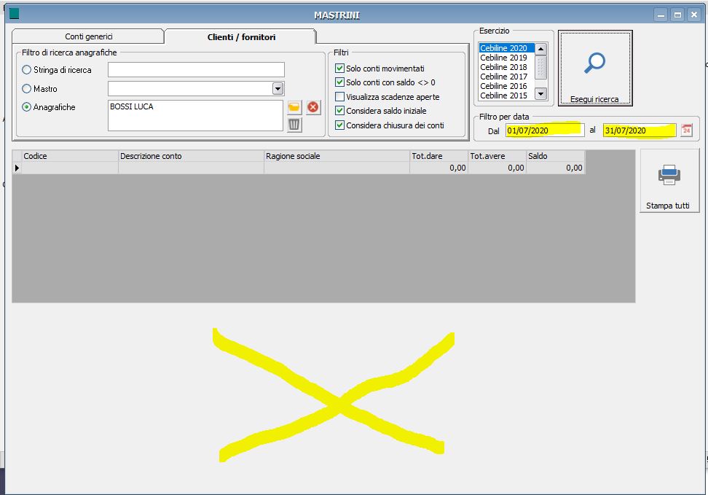Open the anagrafiche folder browse icon
The width and height of the screenshot is (708, 495).
click(294, 107)
